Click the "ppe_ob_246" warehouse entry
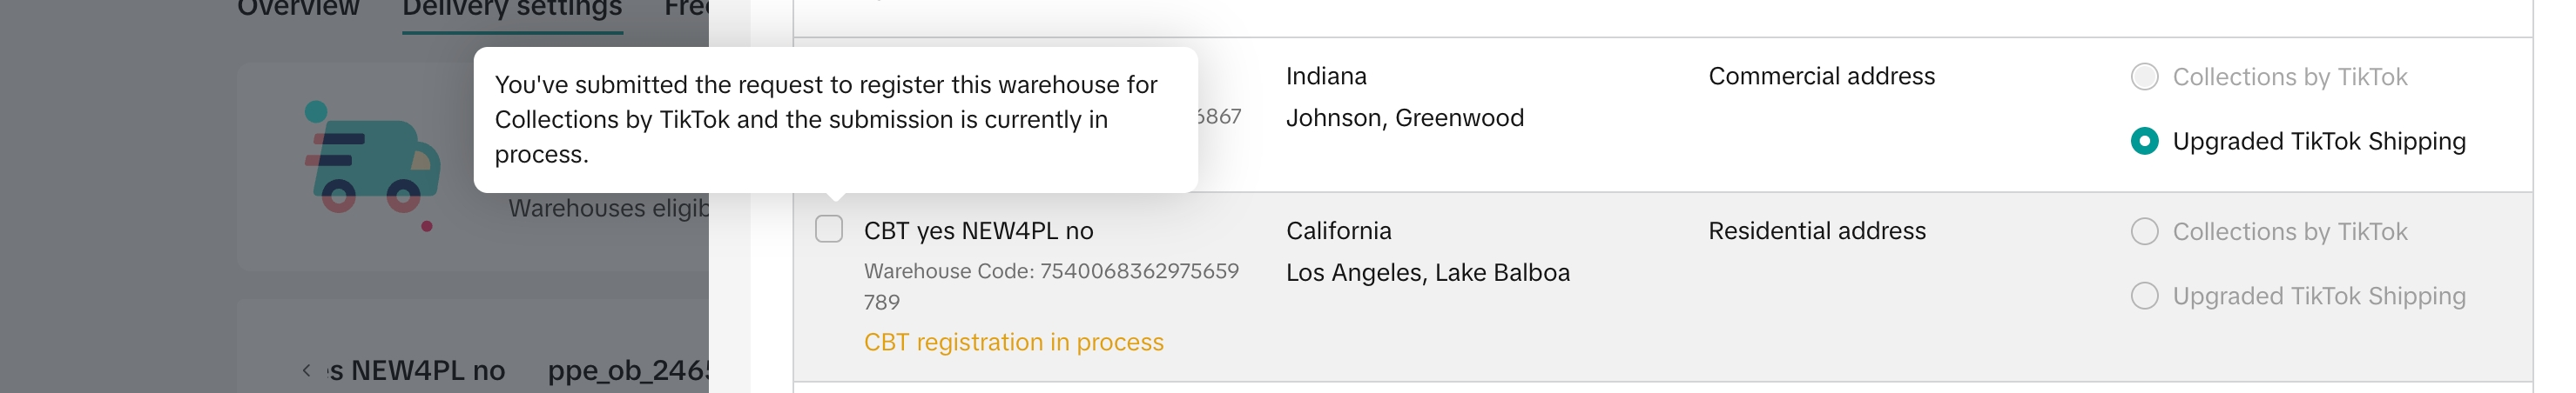Image resolution: width=2576 pixels, height=393 pixels. click(x=628, y=371)
